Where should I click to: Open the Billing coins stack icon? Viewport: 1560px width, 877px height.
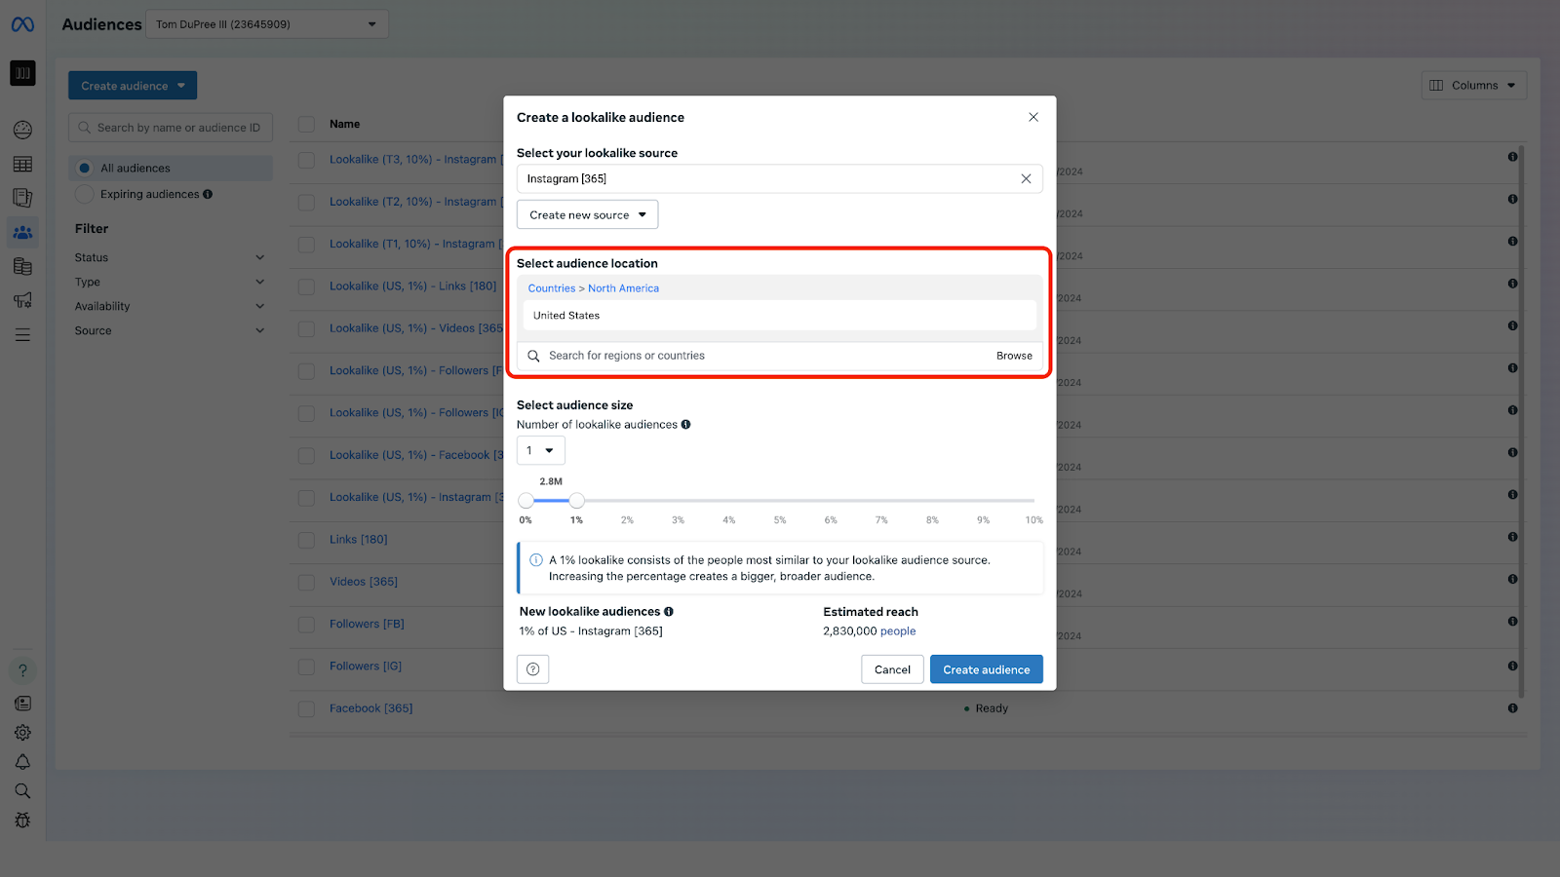[22, 266]
